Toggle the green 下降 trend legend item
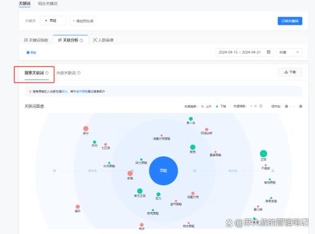Viewport: 315px width, 234px height. [221, 106]
